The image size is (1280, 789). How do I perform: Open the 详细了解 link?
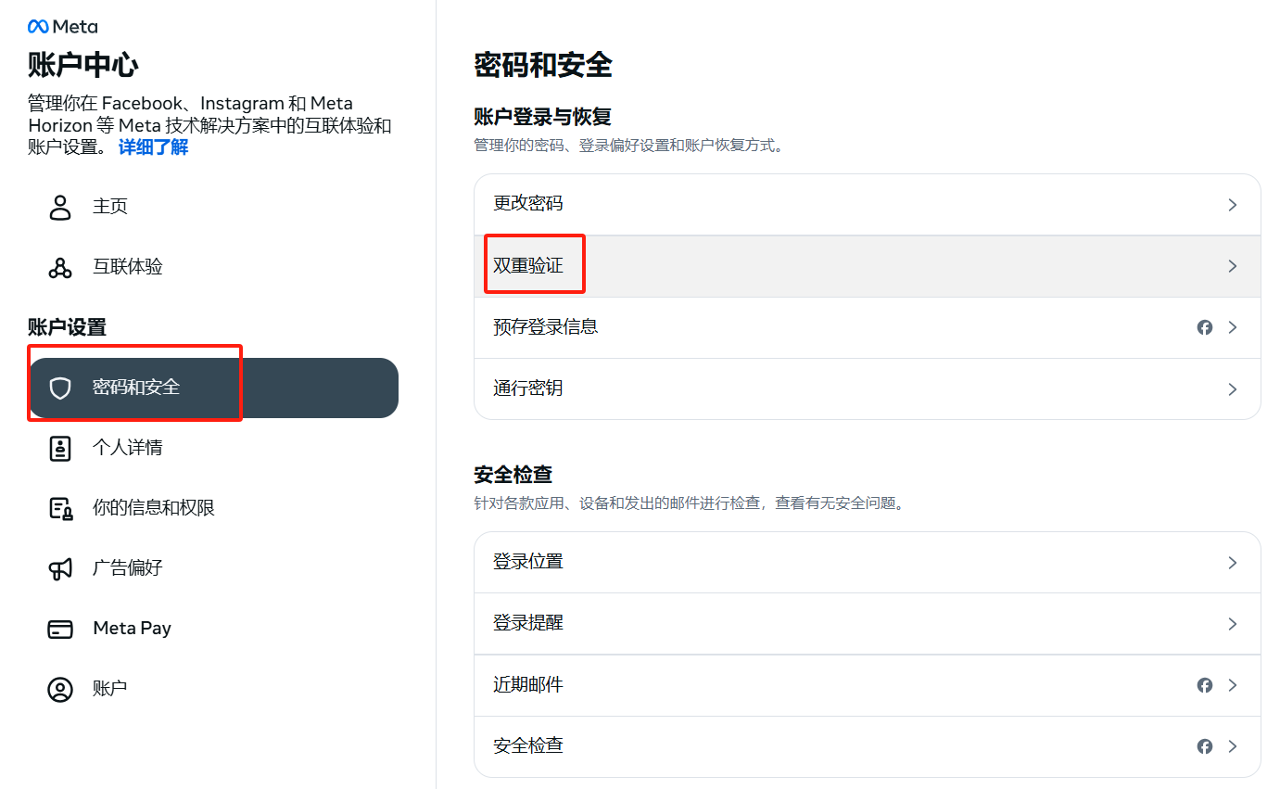point(153,146)
